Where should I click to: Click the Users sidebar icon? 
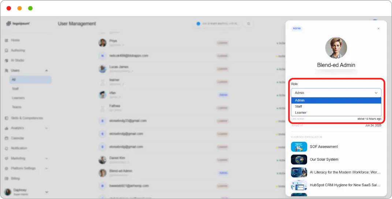(x=7, y=70)
